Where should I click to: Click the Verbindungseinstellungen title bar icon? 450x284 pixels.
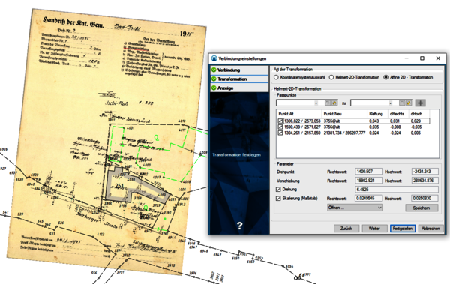click(214, 58)
